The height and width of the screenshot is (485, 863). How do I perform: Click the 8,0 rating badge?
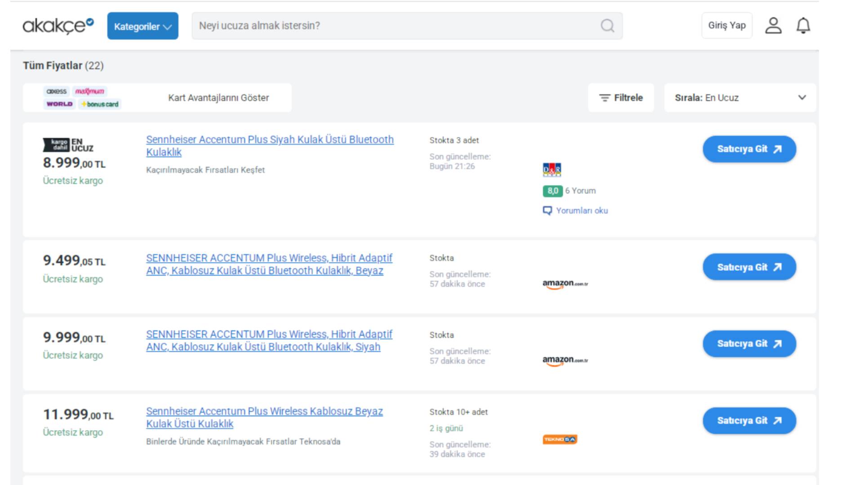[x=552, y=191]
